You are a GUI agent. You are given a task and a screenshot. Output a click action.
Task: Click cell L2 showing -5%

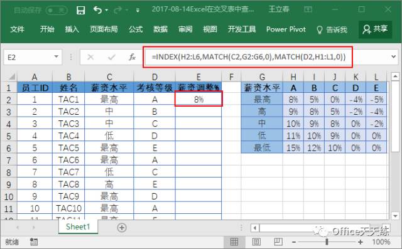click(x=376, y=99)
